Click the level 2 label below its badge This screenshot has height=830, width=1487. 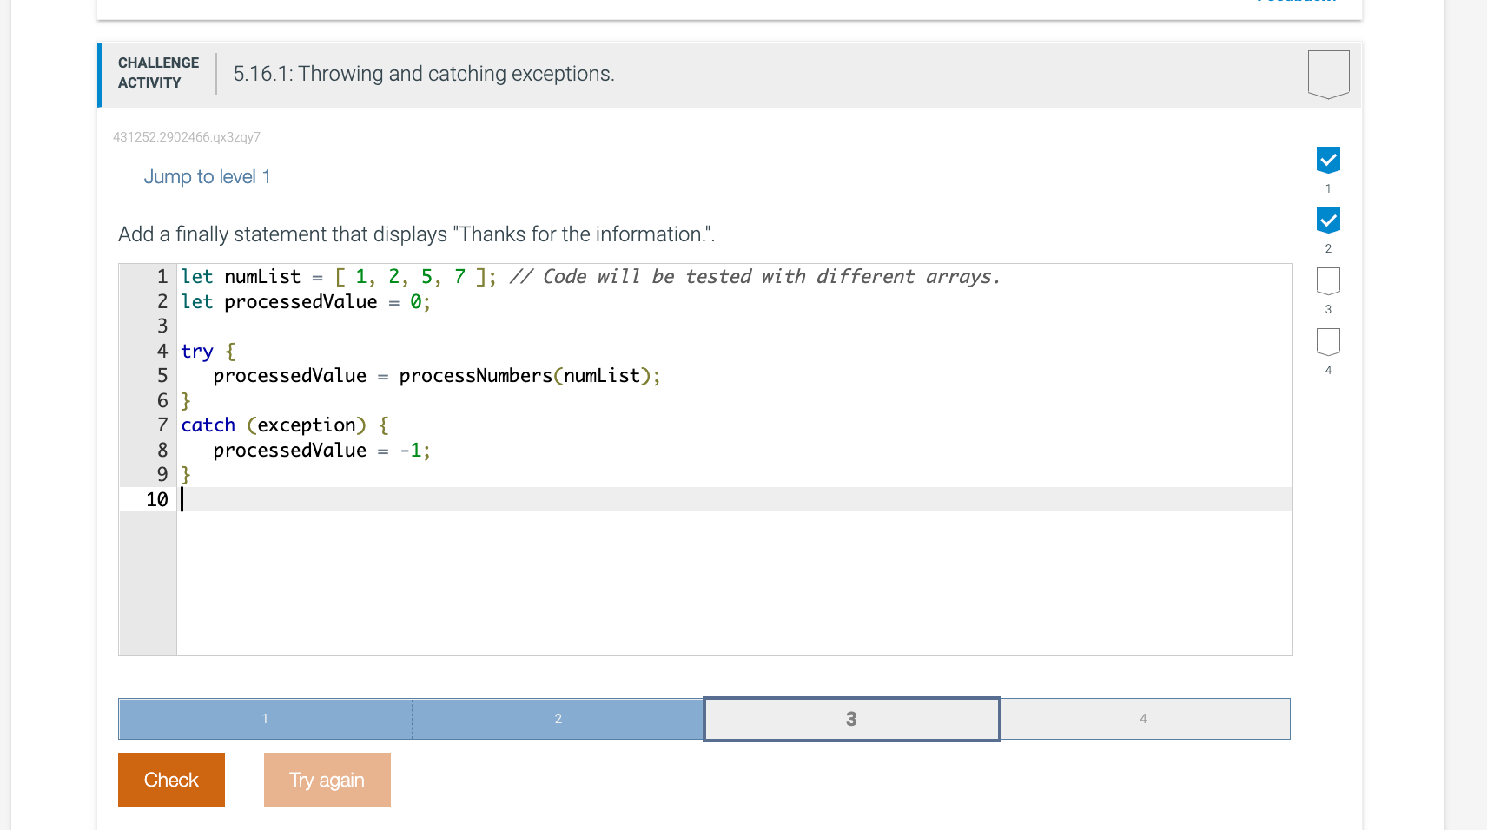(1328, 247)
